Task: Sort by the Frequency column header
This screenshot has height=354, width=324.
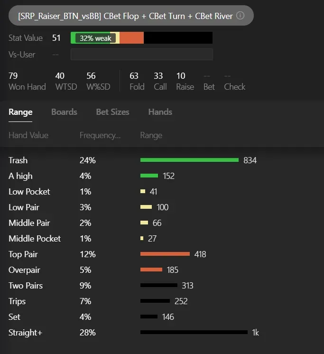Action: tap(100, 135)
